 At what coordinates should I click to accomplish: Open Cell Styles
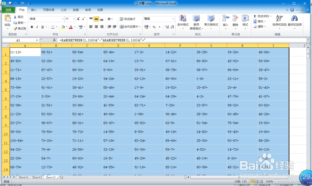[211, 21]
